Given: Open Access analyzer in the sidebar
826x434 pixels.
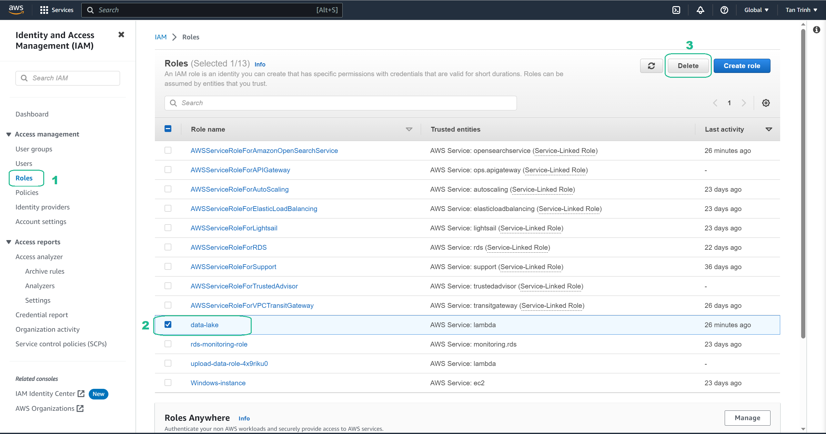Looking at the screenshot, I should coord(39,257).
